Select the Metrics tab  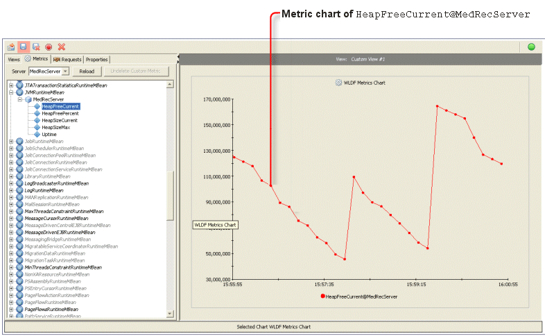coord(37,59)
